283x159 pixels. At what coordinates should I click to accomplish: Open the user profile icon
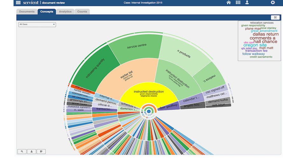click(x=247, y=3)
